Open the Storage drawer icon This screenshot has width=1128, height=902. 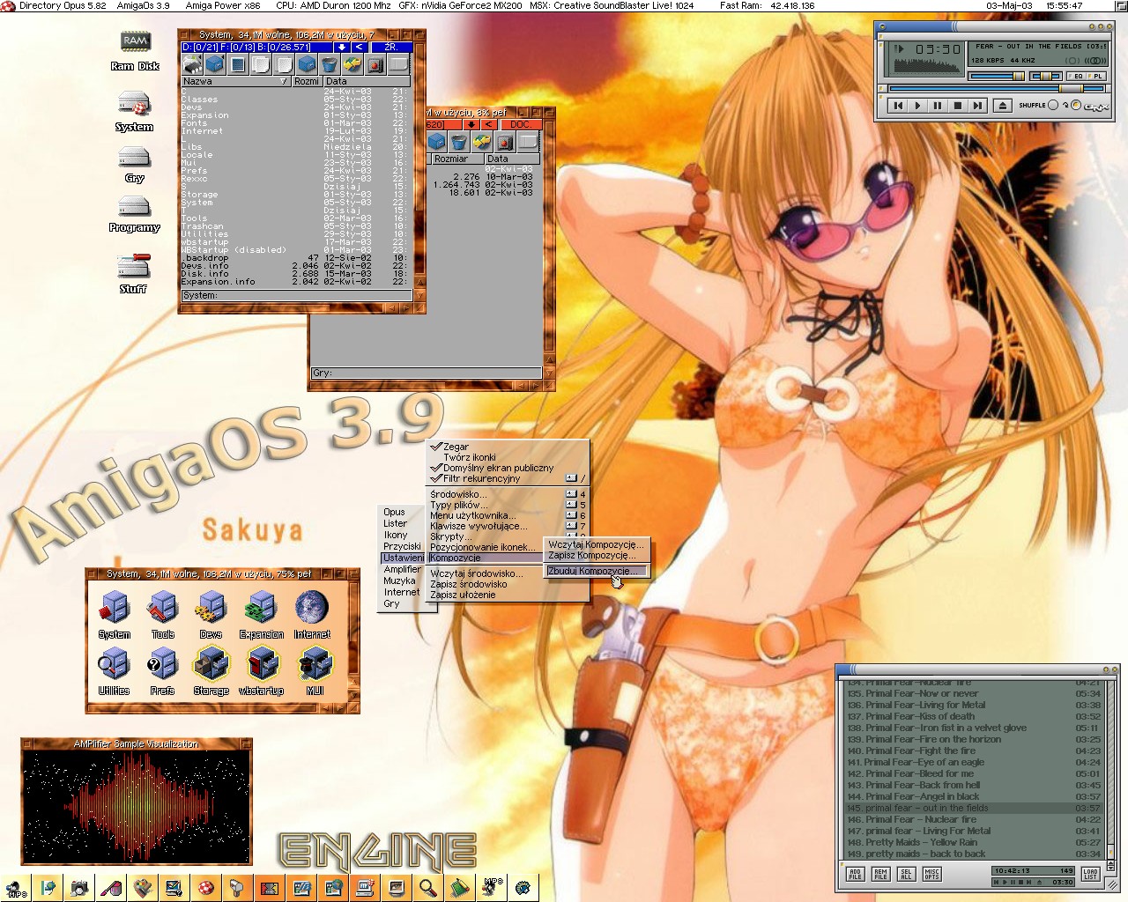pyautogui.click(x=211, y=670)
